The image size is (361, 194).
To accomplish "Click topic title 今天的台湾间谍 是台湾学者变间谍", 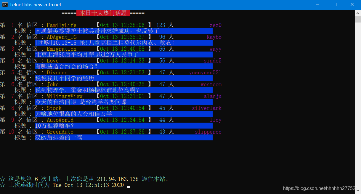I will 81,102.
